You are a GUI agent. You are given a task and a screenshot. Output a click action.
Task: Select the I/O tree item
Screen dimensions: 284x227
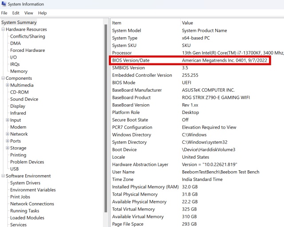pos(13,57)
